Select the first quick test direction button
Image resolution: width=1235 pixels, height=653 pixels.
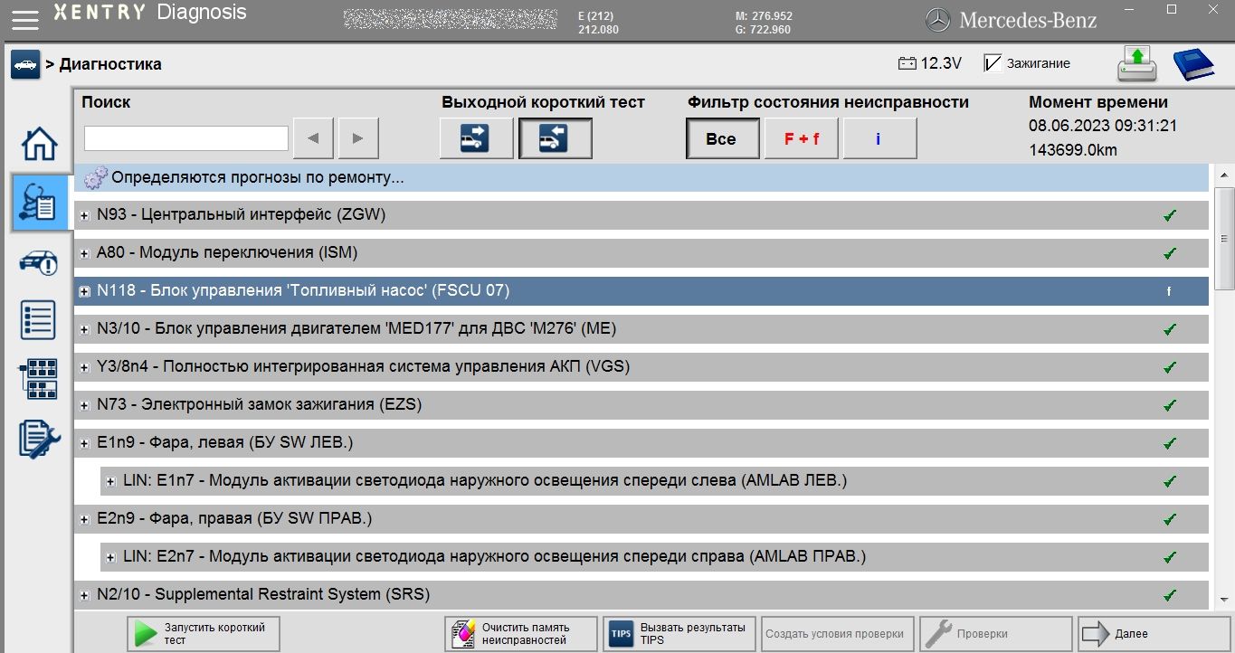(x=476, y=138)
